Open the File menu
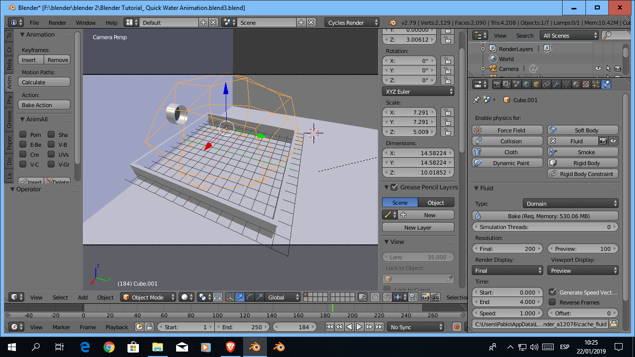Viewport: 635px width, 357px height. pyautogui.click(x=34, y=22)
